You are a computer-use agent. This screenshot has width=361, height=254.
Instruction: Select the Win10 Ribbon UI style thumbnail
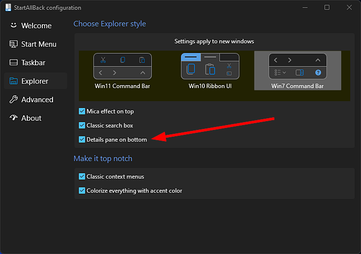(210, 71)
